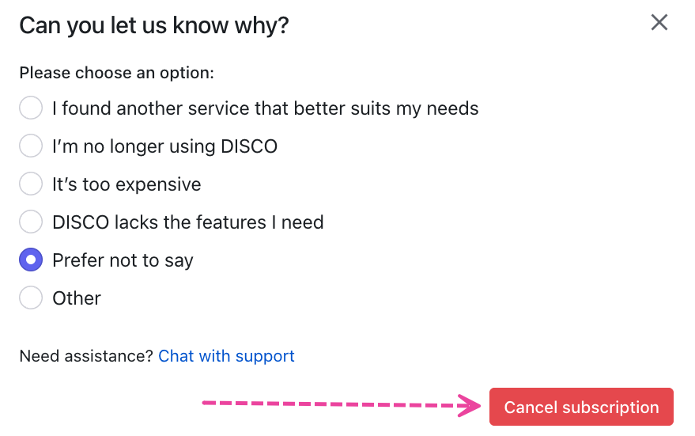Select the 'found another service' radio button
Screen dimensions: 695x436
coord(31,108)
